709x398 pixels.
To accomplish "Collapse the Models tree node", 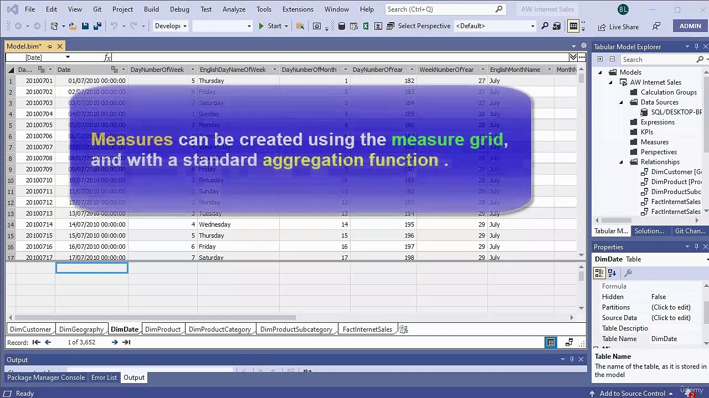I will [600, 72].
